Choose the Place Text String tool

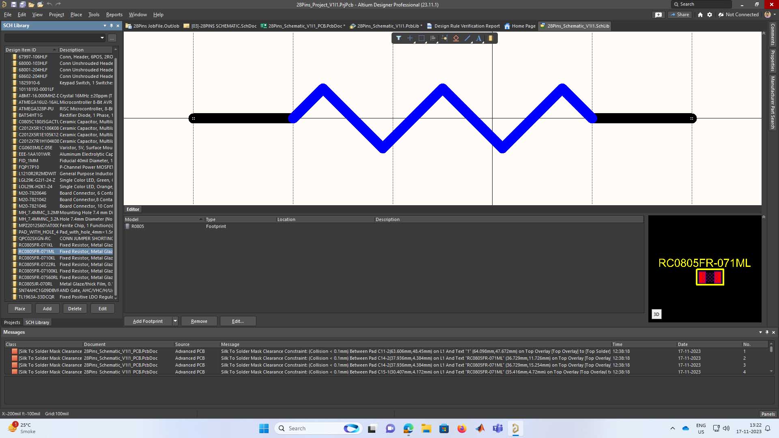coord(479,38)
